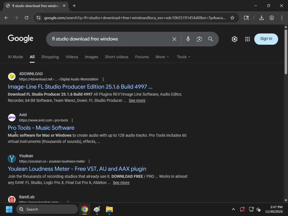Image resolution: width=288 pixels, height=216 pixels.
Task: Switch to the Shopping tab
Action: coord(50,57)
